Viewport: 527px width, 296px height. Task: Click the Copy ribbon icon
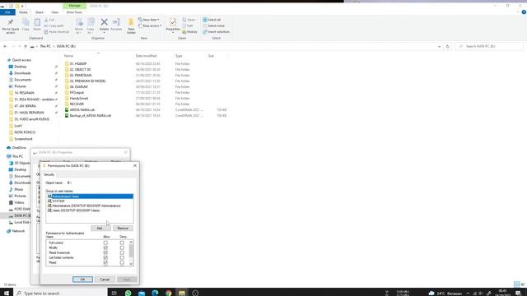pos(26,25)
